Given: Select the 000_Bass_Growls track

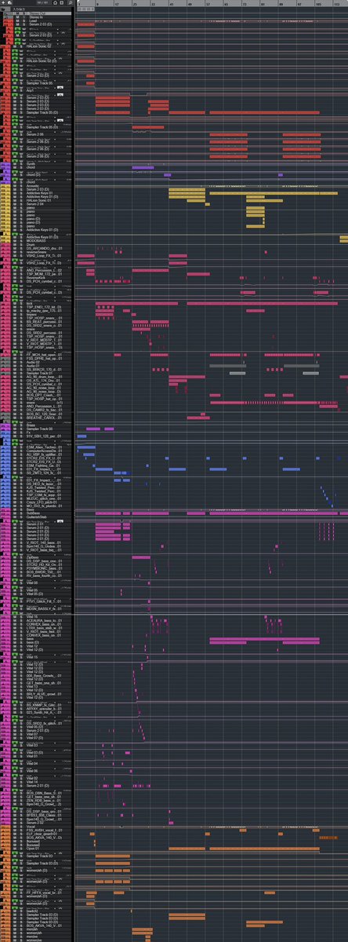Looking at the screenshot, I should pyautogui.click(x=44, y=676).
